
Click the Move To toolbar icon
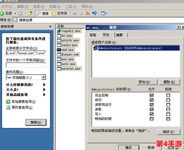point(74,14)
